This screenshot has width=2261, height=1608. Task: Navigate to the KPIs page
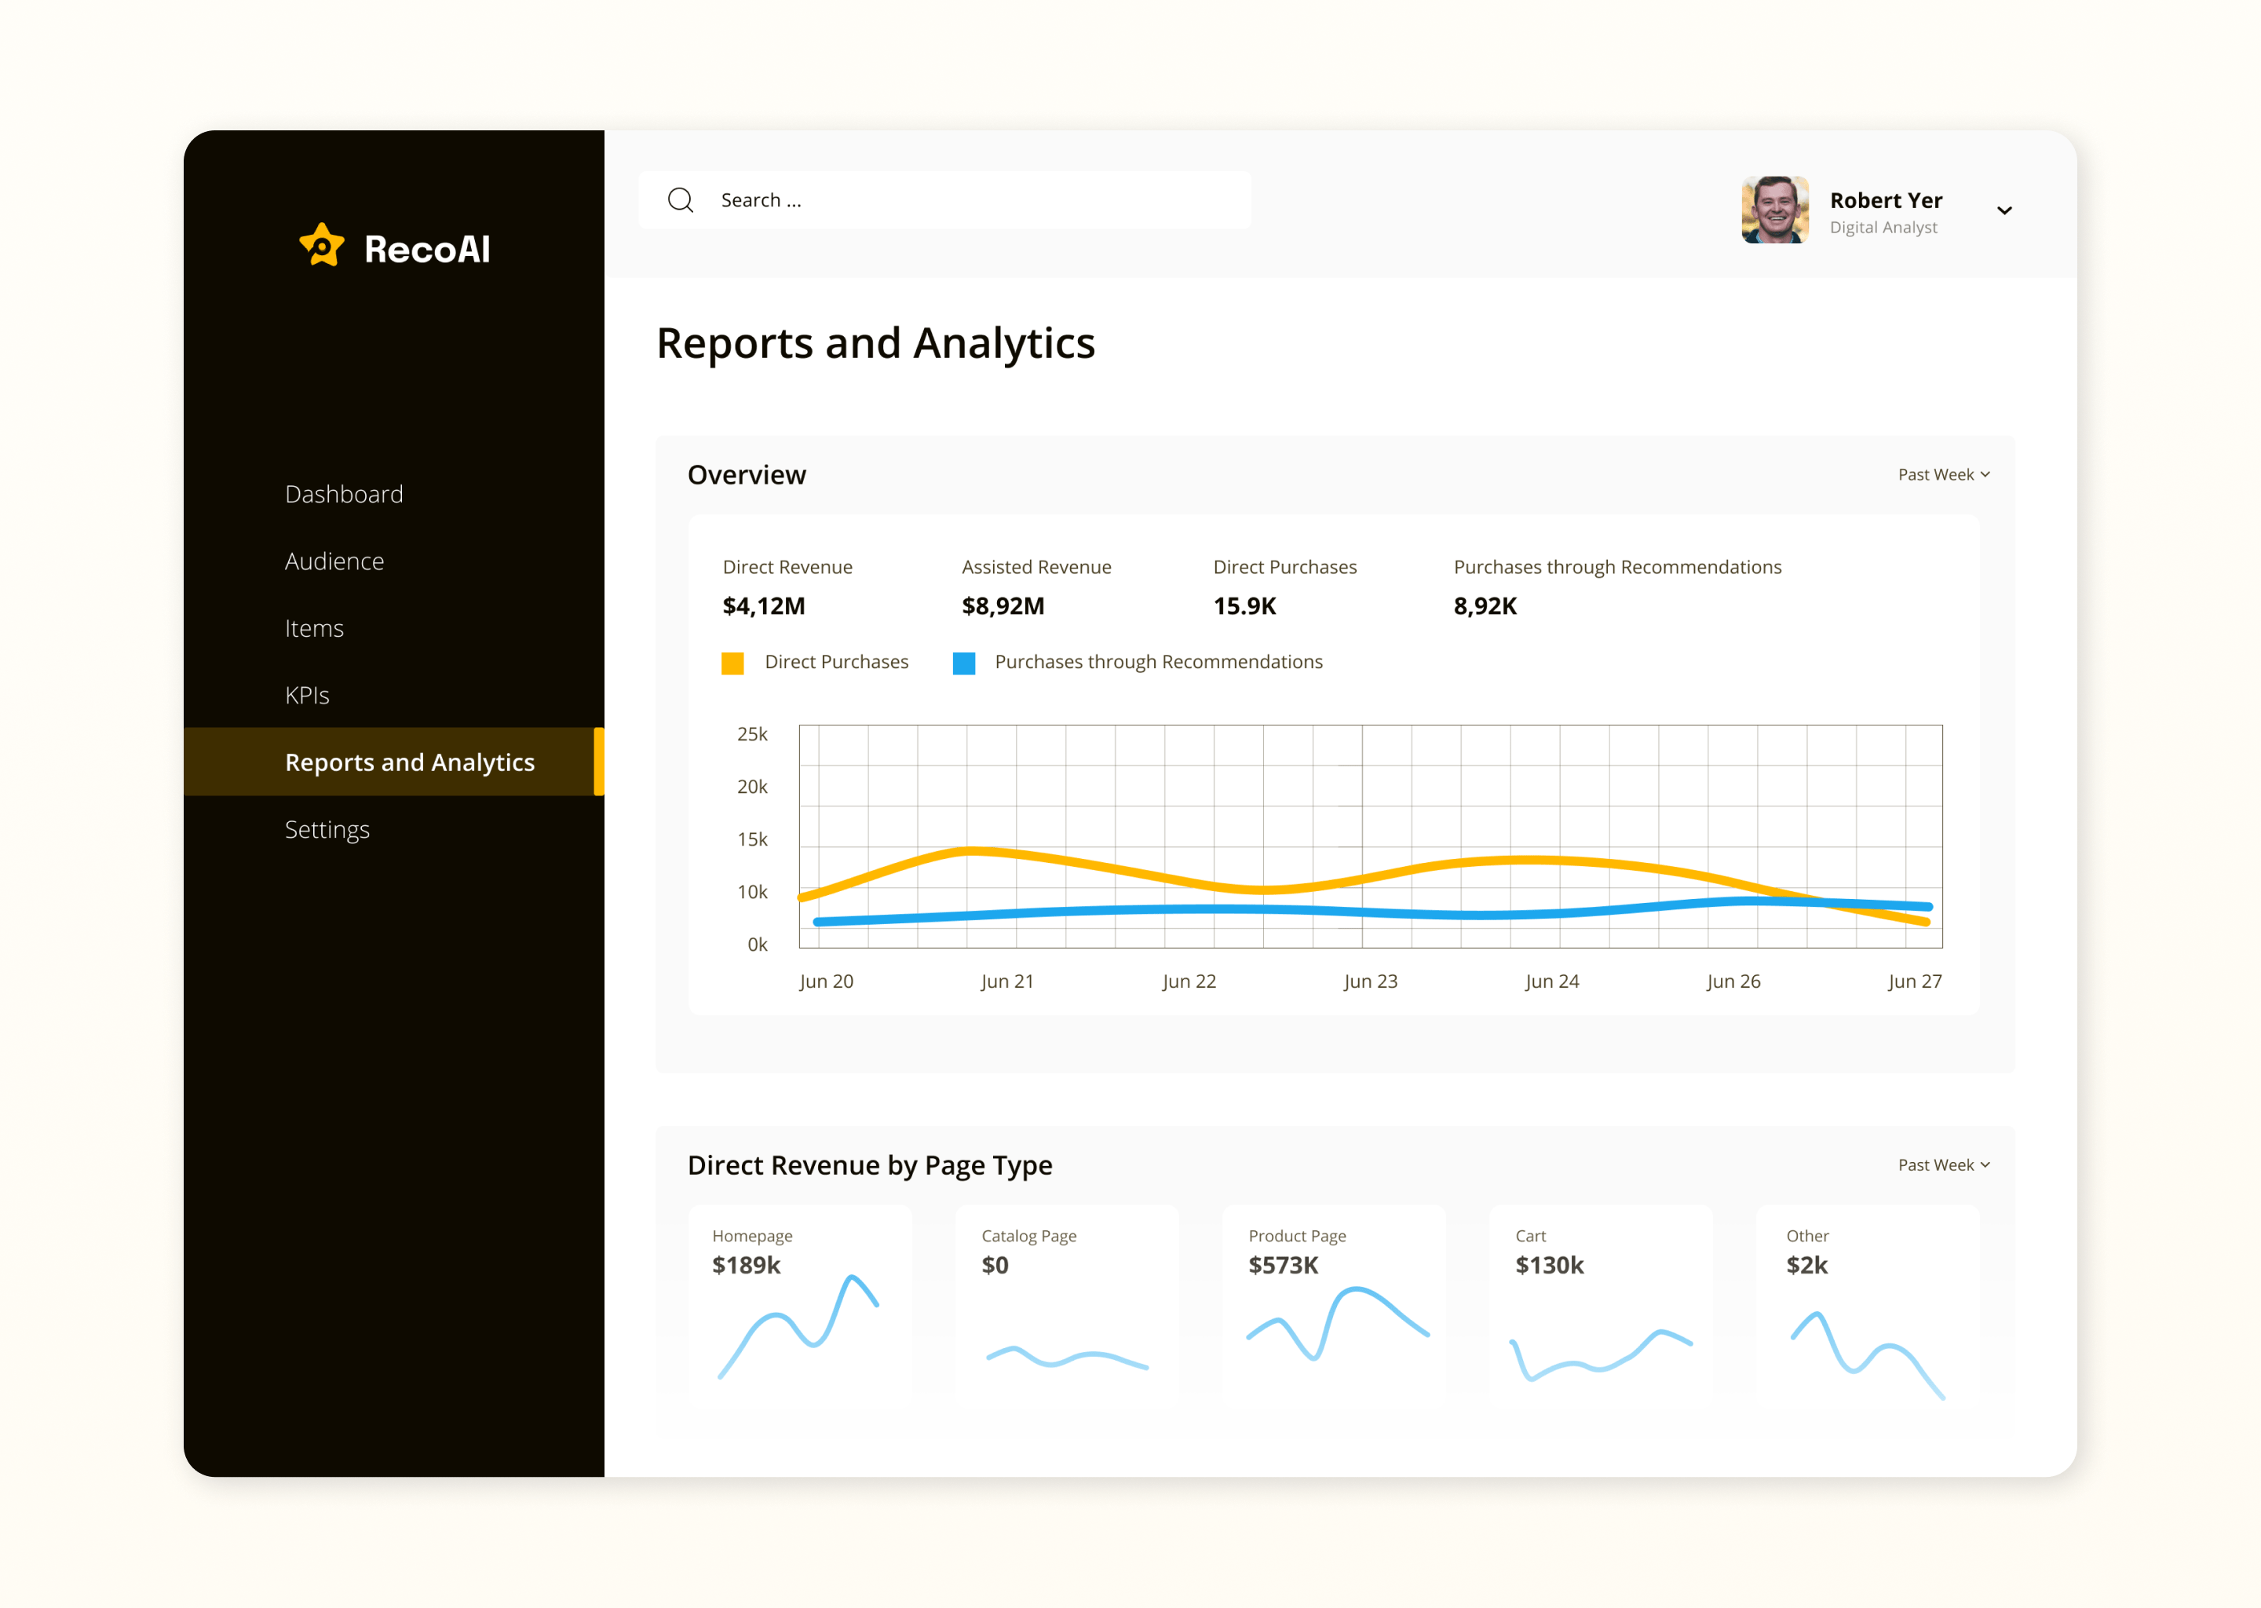(307, 696)
